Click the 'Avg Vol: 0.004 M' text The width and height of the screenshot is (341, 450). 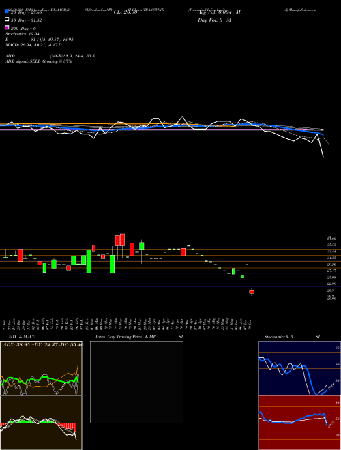[x=219, y=12]
